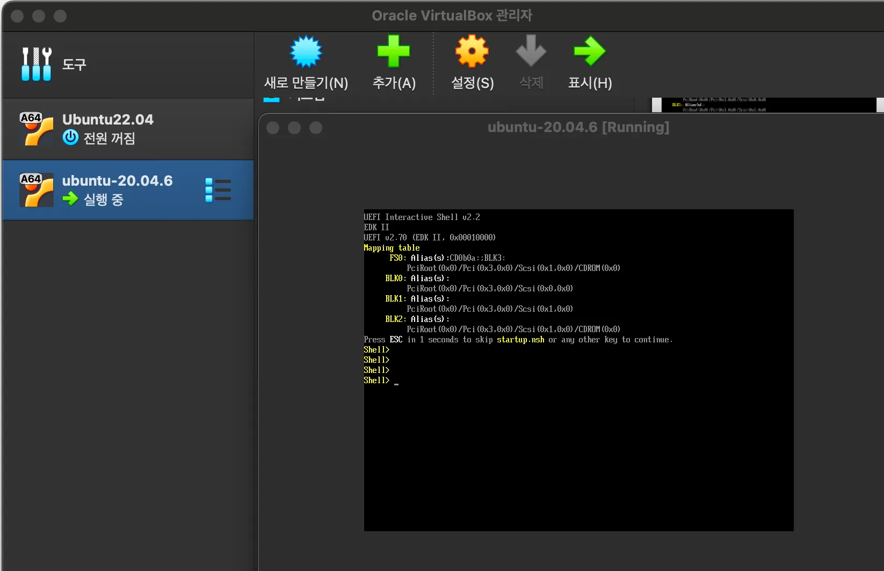Click the 'BLK2:' mapping entry

click(x=396, y=319)
